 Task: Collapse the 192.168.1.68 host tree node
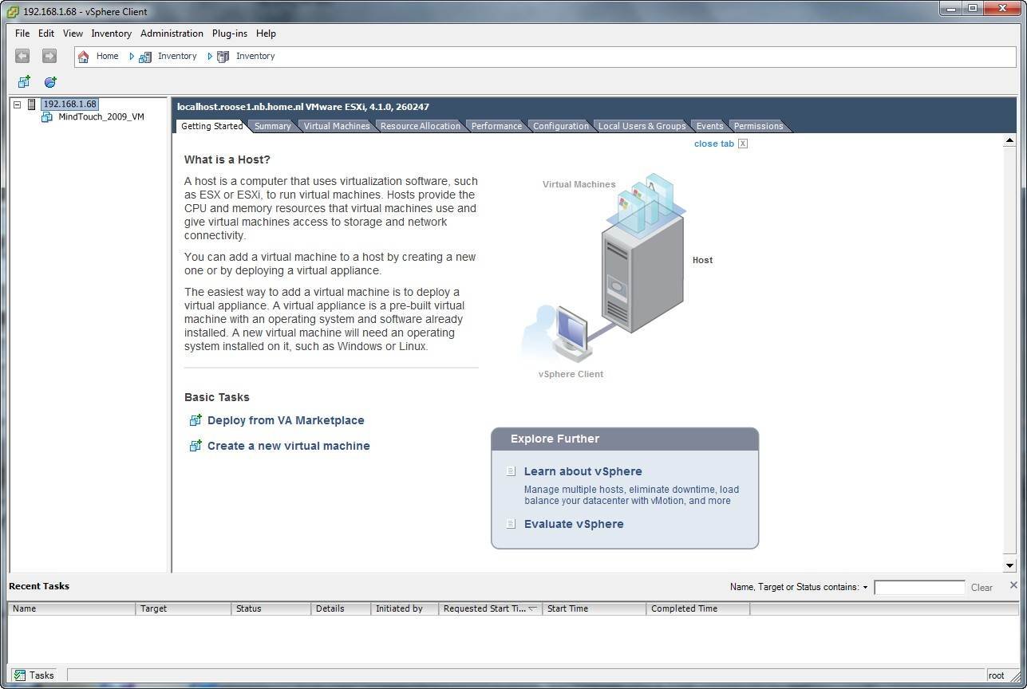[x=18, y=104]
